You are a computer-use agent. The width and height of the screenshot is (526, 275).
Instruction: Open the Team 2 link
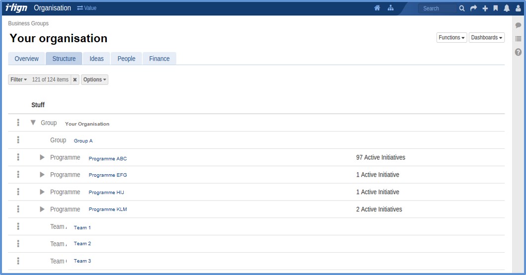coord(82,244)
